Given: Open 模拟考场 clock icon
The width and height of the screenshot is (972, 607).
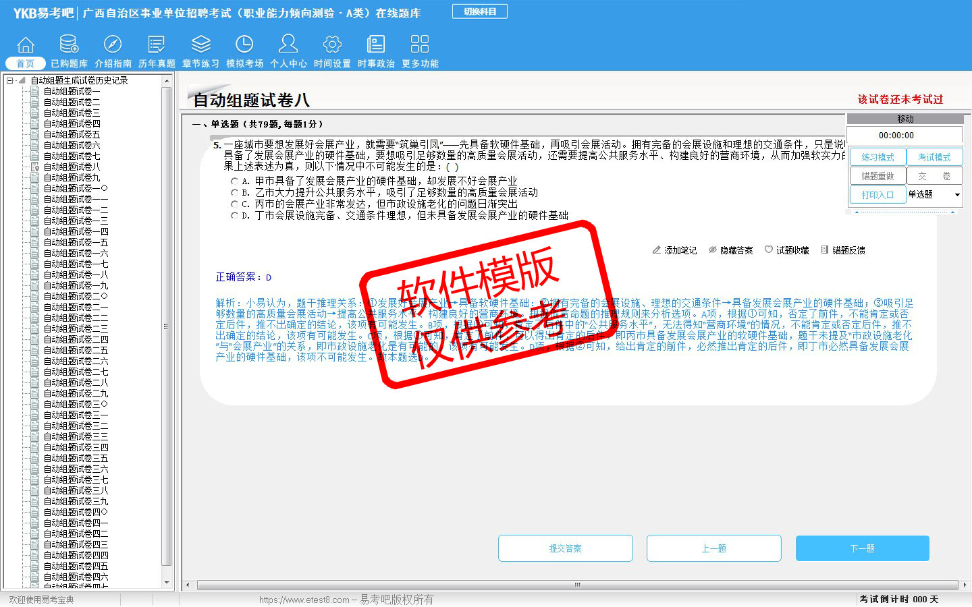Looking at the screenshot, I should (x=244, y=45).
